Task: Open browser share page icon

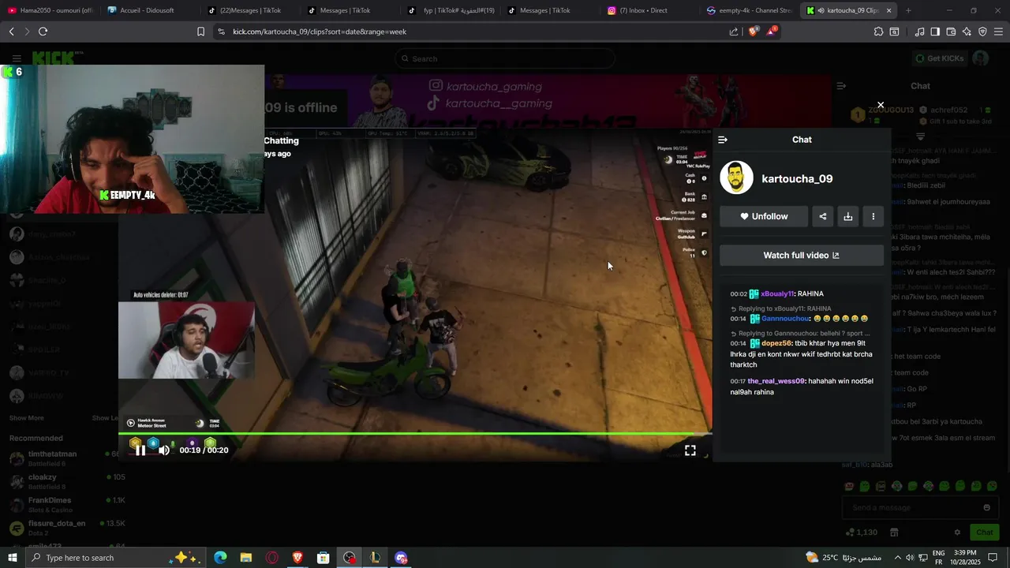Action: [x=734, y=32]
